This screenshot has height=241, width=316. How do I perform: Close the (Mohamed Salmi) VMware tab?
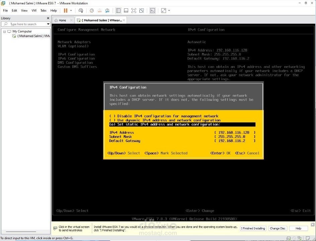coord(124,20)
